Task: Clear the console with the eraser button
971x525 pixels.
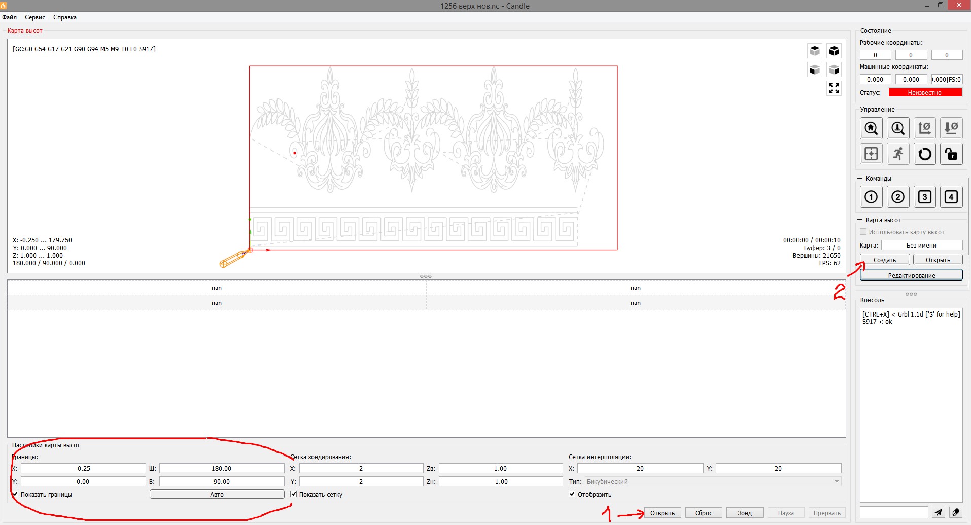Action: coord(956,512)
